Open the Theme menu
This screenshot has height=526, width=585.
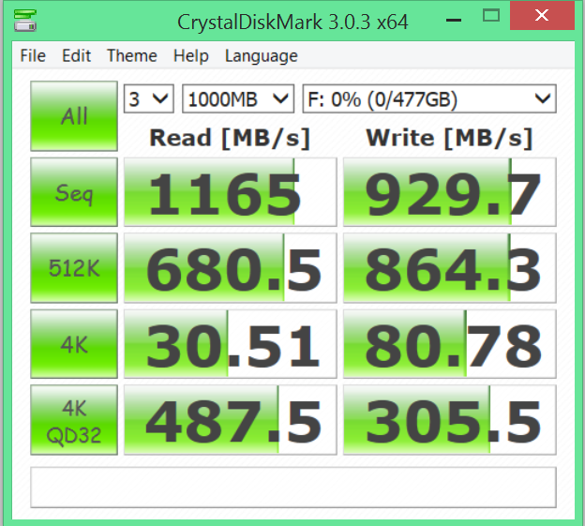(131, 56)
